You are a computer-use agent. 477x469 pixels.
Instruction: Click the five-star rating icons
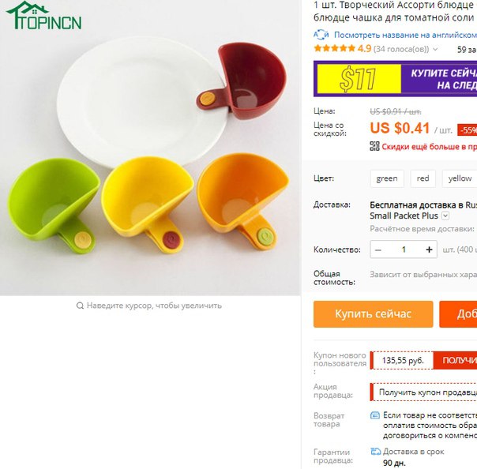pyautogui.click(x=334, y=48)
